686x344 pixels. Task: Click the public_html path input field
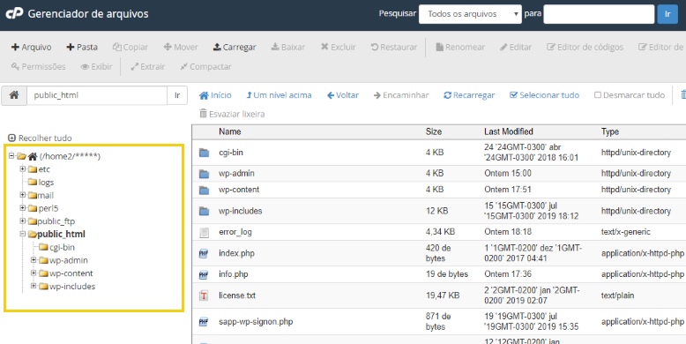point(97,95)
